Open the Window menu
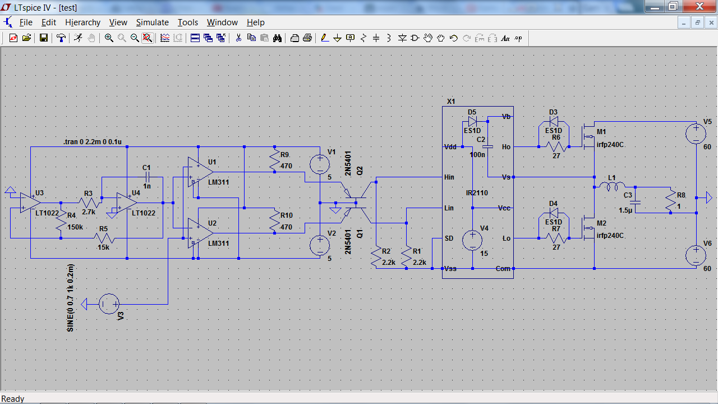718x404 pixels. (222, 22)
